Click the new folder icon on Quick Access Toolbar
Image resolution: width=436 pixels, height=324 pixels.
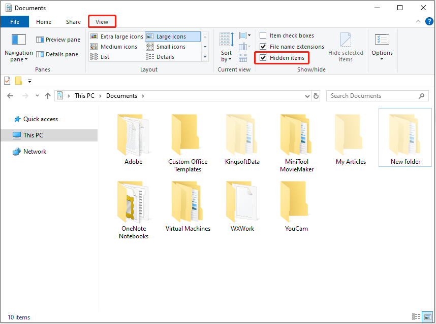click(20, 81)
